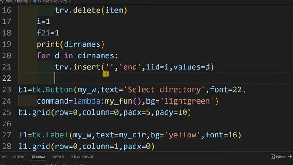Click 'b1.grid' on line 25

34,112
